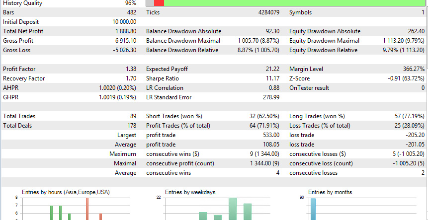Click LR Correlation value 0.88
The height and width of the screenshot is (220, 428).
click(274, 88)
